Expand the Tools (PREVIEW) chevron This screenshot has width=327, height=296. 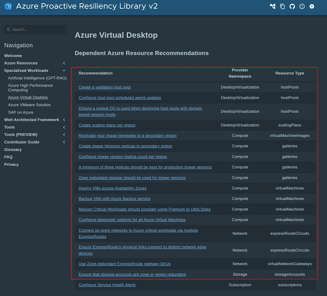(64, 135)
